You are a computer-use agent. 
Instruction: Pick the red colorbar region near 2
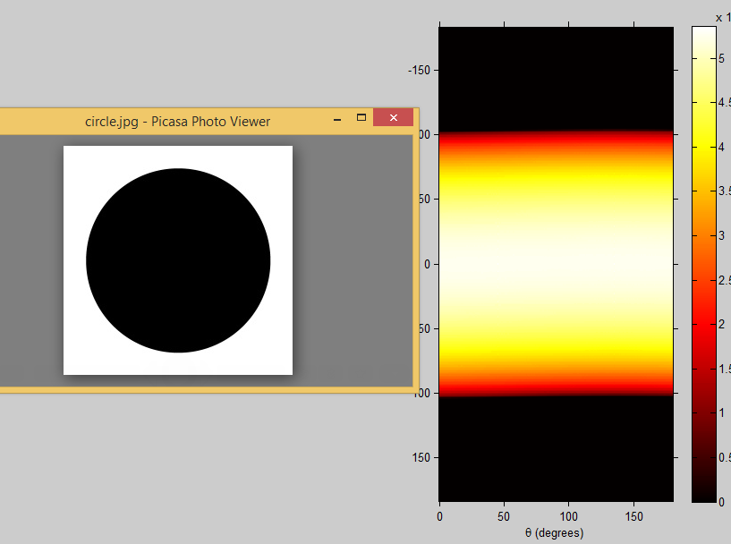coord(703,324)
